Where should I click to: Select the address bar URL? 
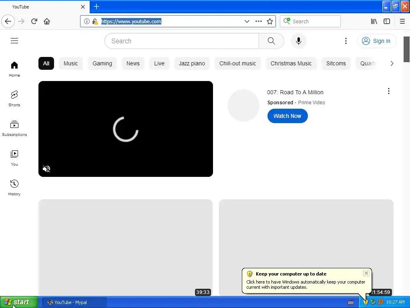(131, 22)
